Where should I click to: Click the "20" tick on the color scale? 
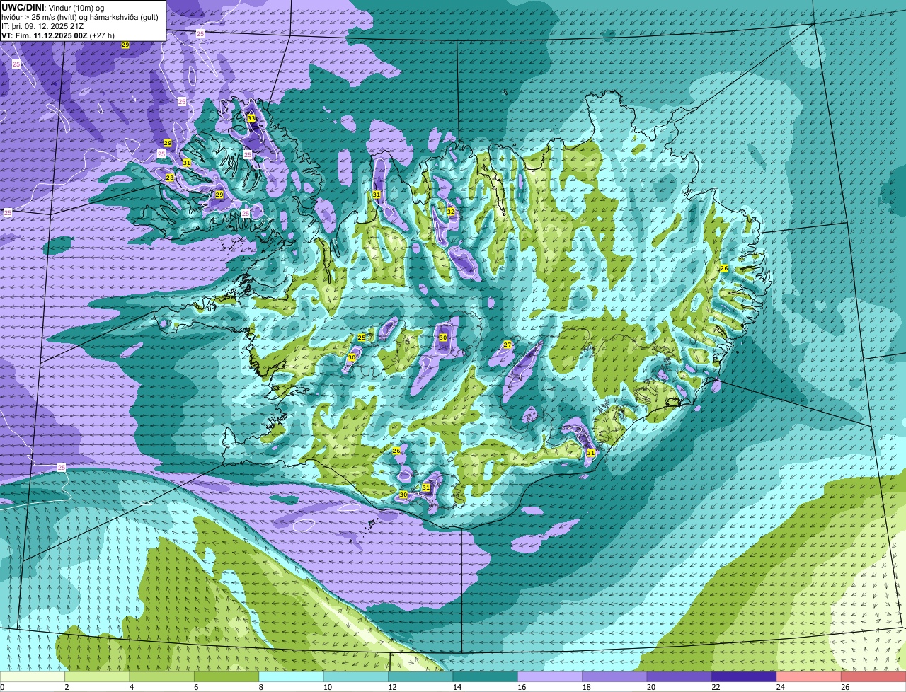(650, 687)
